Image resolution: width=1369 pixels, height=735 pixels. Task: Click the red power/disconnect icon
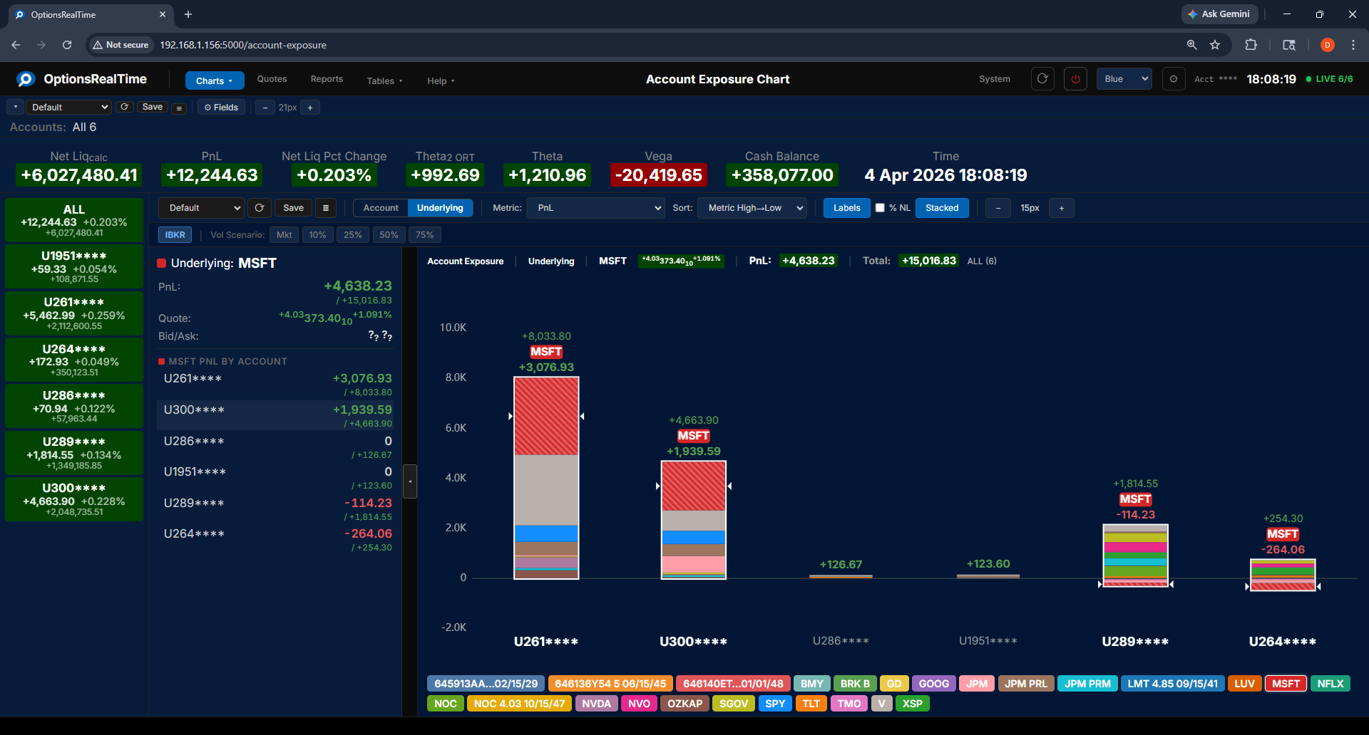pos(1075,79)
